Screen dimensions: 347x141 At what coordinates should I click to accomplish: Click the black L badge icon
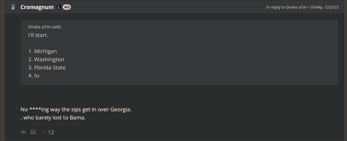(59, 7)
